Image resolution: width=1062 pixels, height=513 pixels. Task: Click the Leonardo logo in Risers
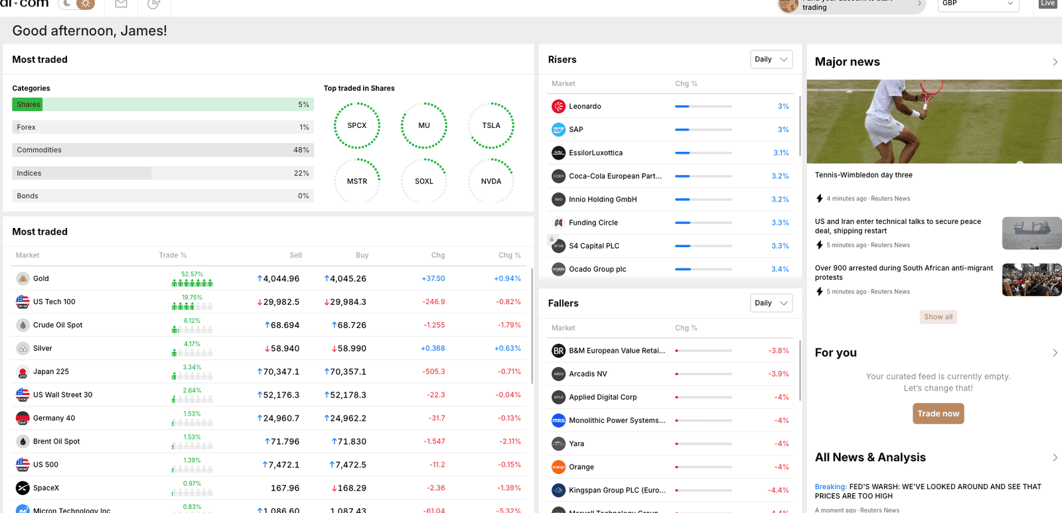pyautogui.click(x=559, y=106)
